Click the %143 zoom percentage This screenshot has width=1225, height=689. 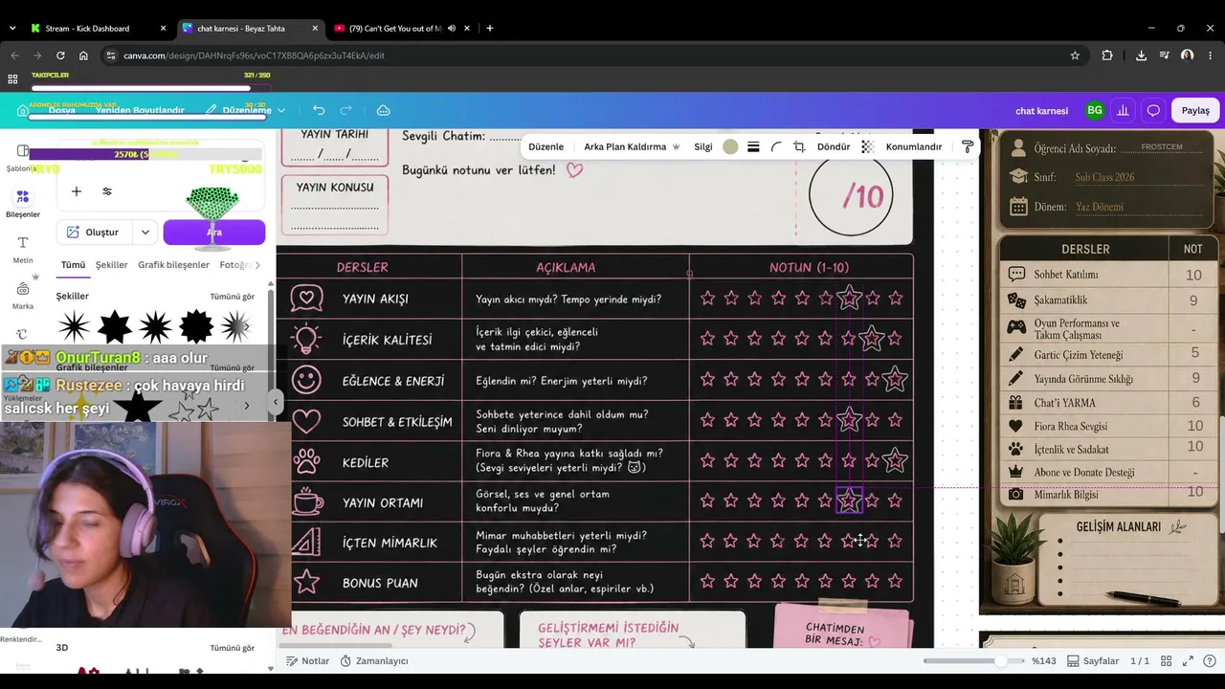pos(1043,661)
